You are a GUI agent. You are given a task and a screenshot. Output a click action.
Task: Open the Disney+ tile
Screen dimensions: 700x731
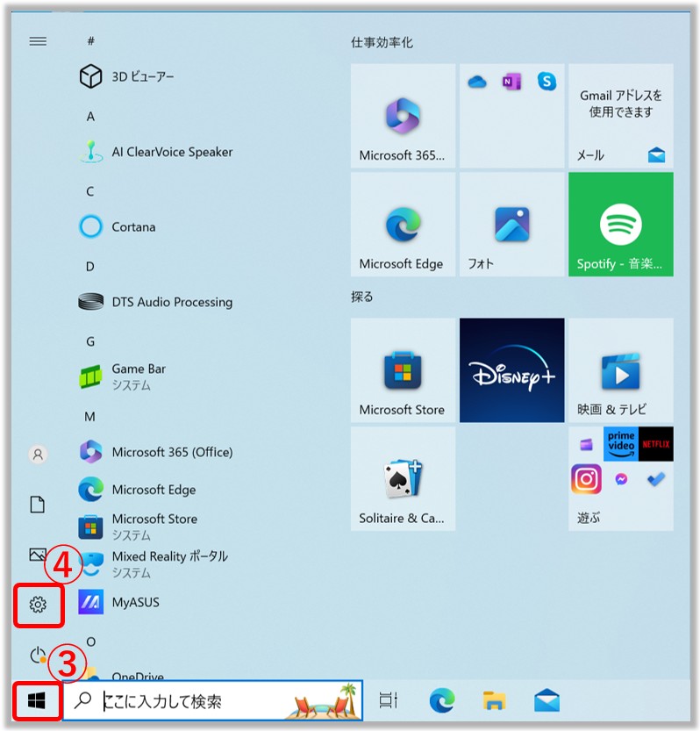point(511,370)
